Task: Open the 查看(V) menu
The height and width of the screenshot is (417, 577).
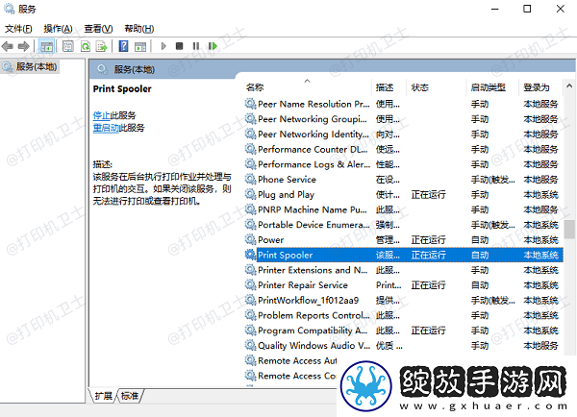Action: coord(98,28)
